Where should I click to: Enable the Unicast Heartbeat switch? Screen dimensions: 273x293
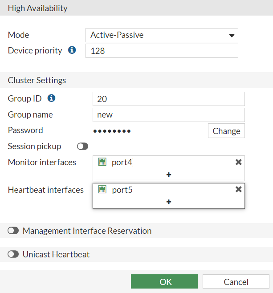point(13,254)
